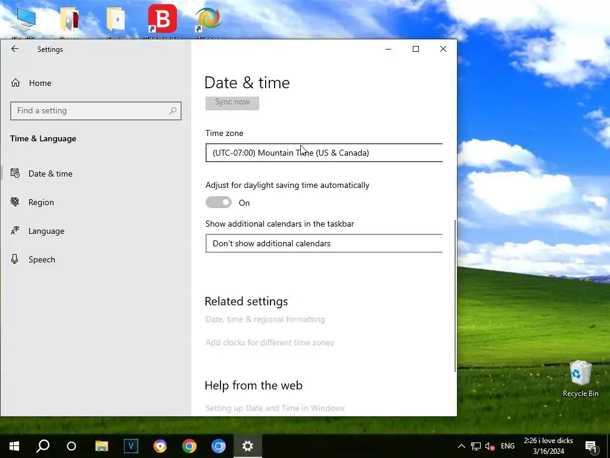Click the Region globe sidebar icon

[15, 202]
